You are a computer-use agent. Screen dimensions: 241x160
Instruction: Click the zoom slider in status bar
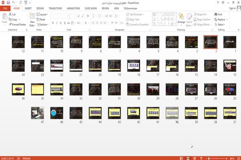[x=216, y=158]
